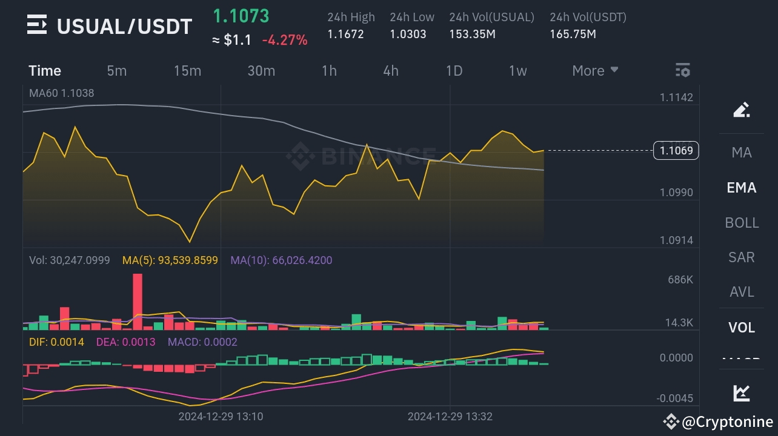Click the 24h Vol(USDT) value 165.75M
This screenshot has width=778, height=436.
573,34
